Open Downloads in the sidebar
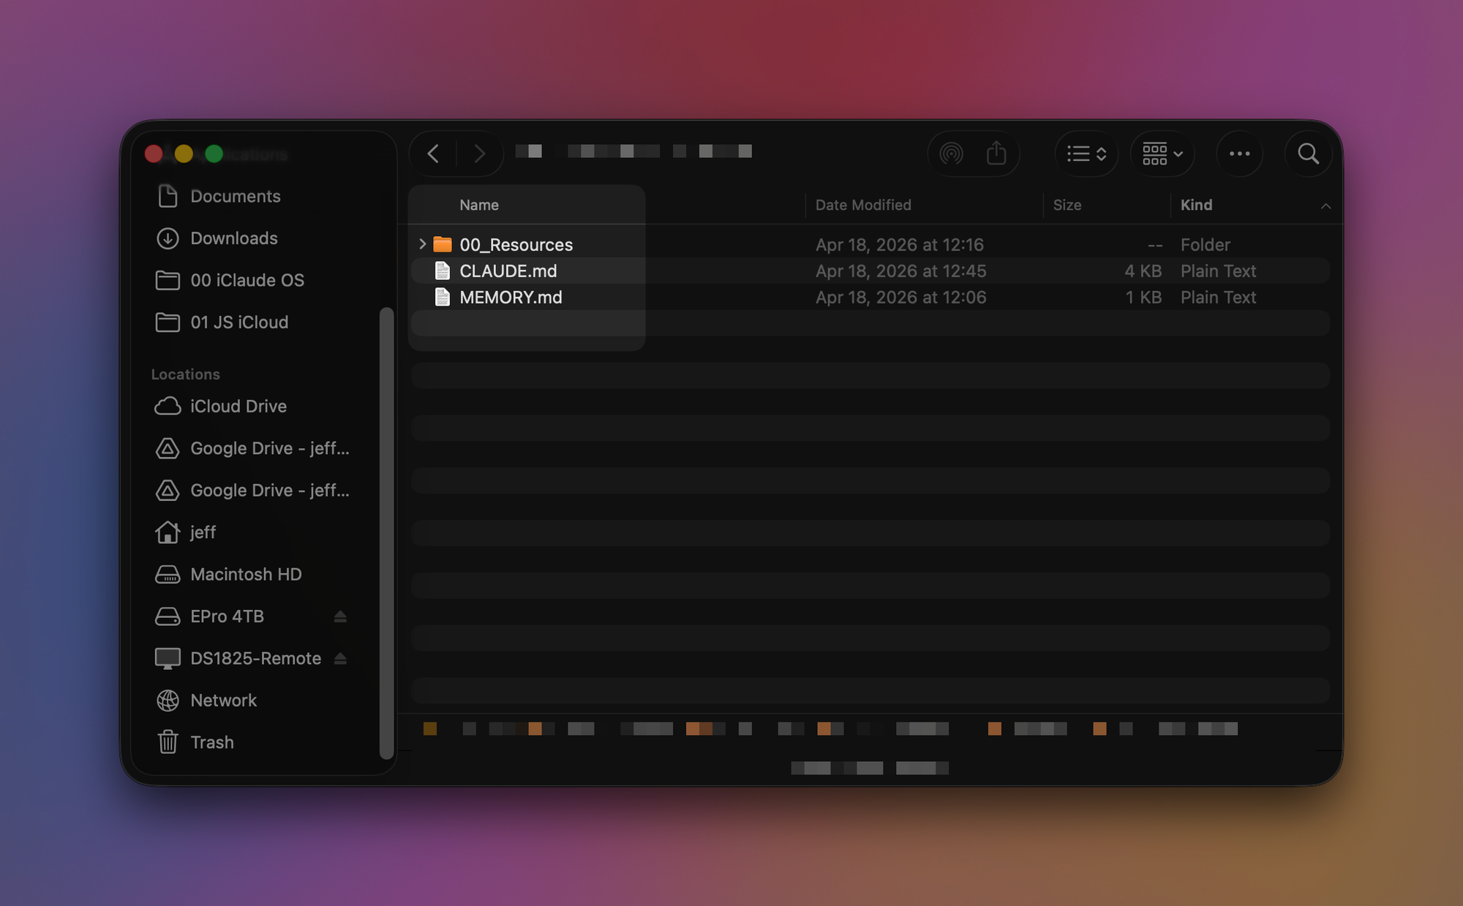This screenshot has height=906, width=1463. (233, 238)
